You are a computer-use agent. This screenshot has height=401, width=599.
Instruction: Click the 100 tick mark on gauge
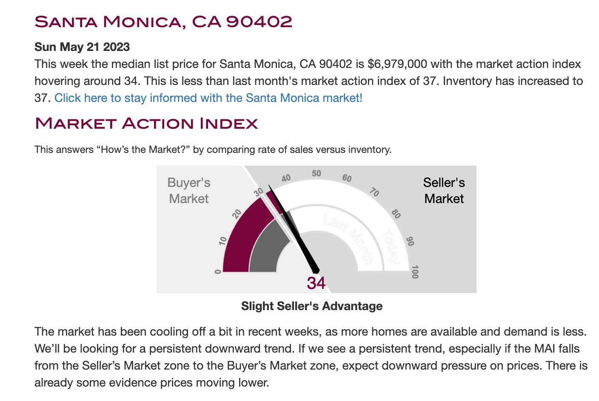pos(415,272)
